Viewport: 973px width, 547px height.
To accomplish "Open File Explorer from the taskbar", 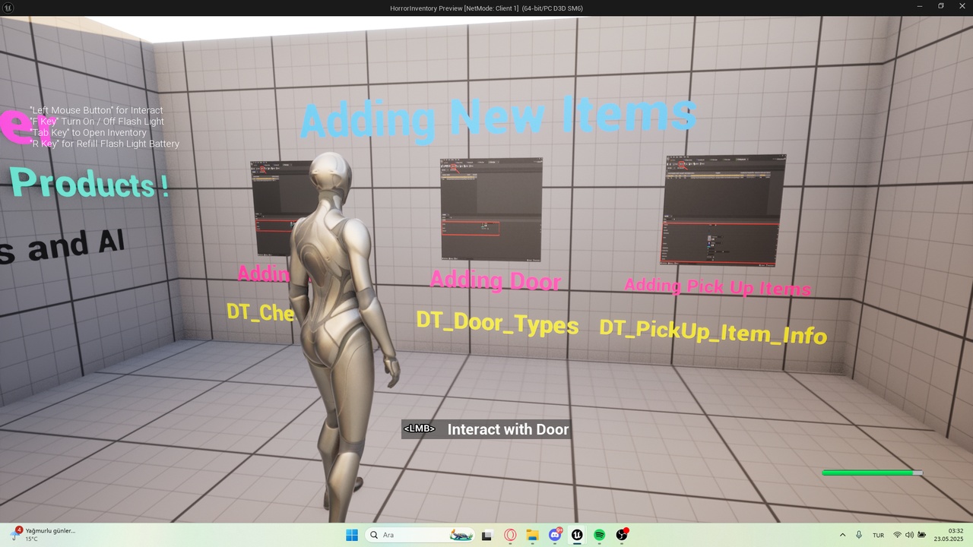I will click(532, 535).
